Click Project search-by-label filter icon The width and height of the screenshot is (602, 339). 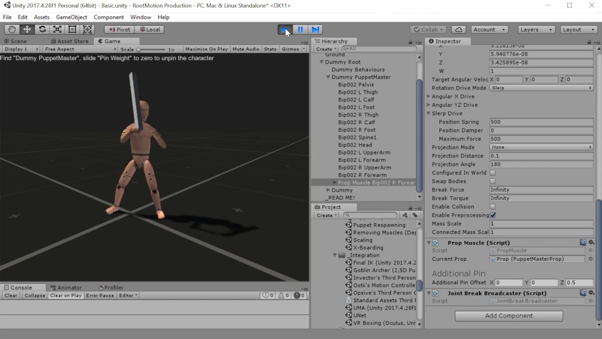pos(415,215)
